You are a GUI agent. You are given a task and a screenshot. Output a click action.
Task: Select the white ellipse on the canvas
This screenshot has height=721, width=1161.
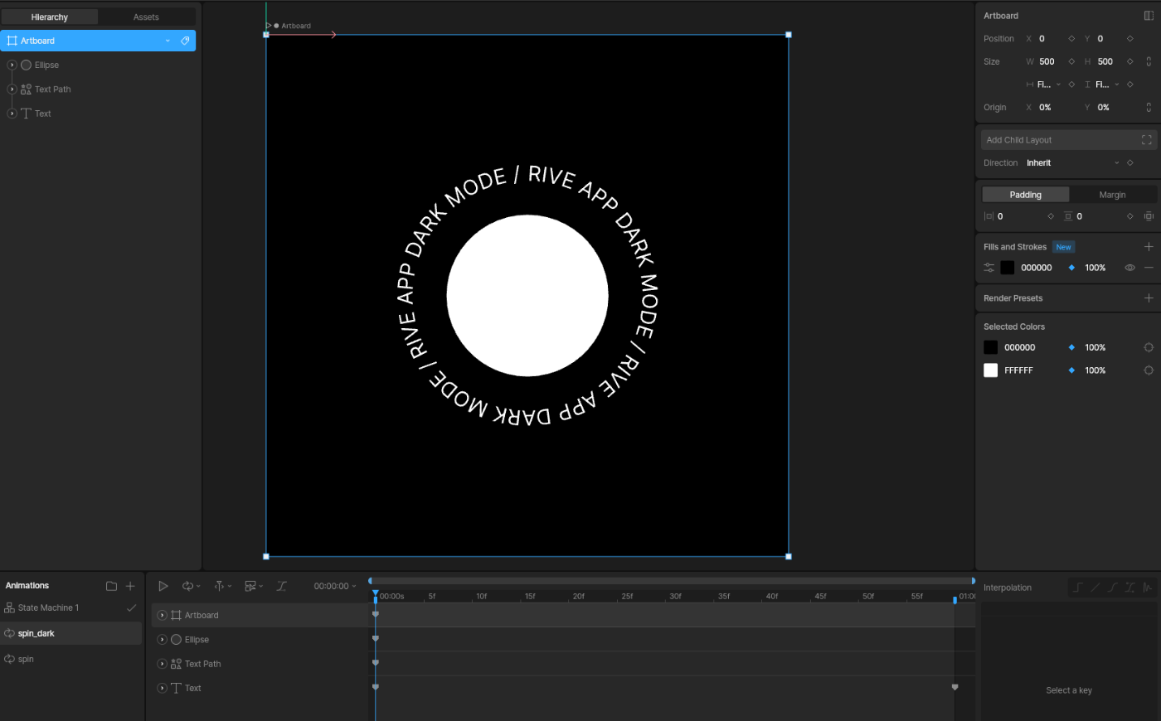(x=527, y=296)
